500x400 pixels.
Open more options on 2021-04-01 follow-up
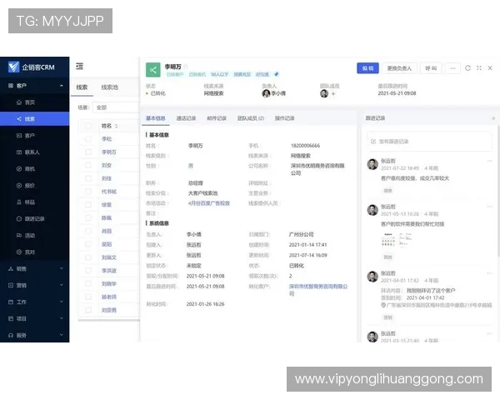coord(490,273)
